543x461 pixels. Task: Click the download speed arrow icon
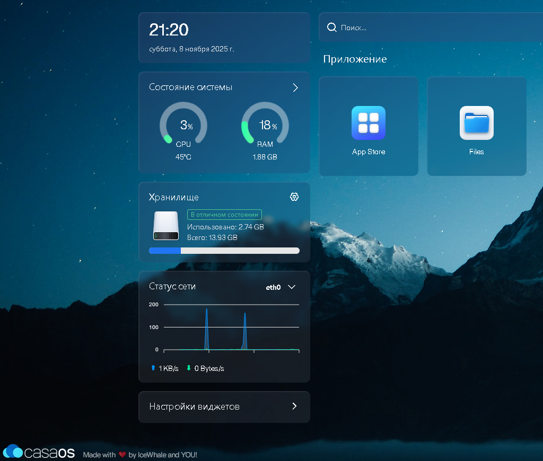[x=189, y=368]
